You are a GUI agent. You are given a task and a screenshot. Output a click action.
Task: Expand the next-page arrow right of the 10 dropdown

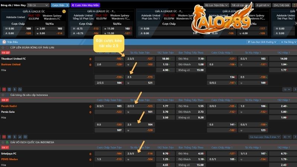295,89
